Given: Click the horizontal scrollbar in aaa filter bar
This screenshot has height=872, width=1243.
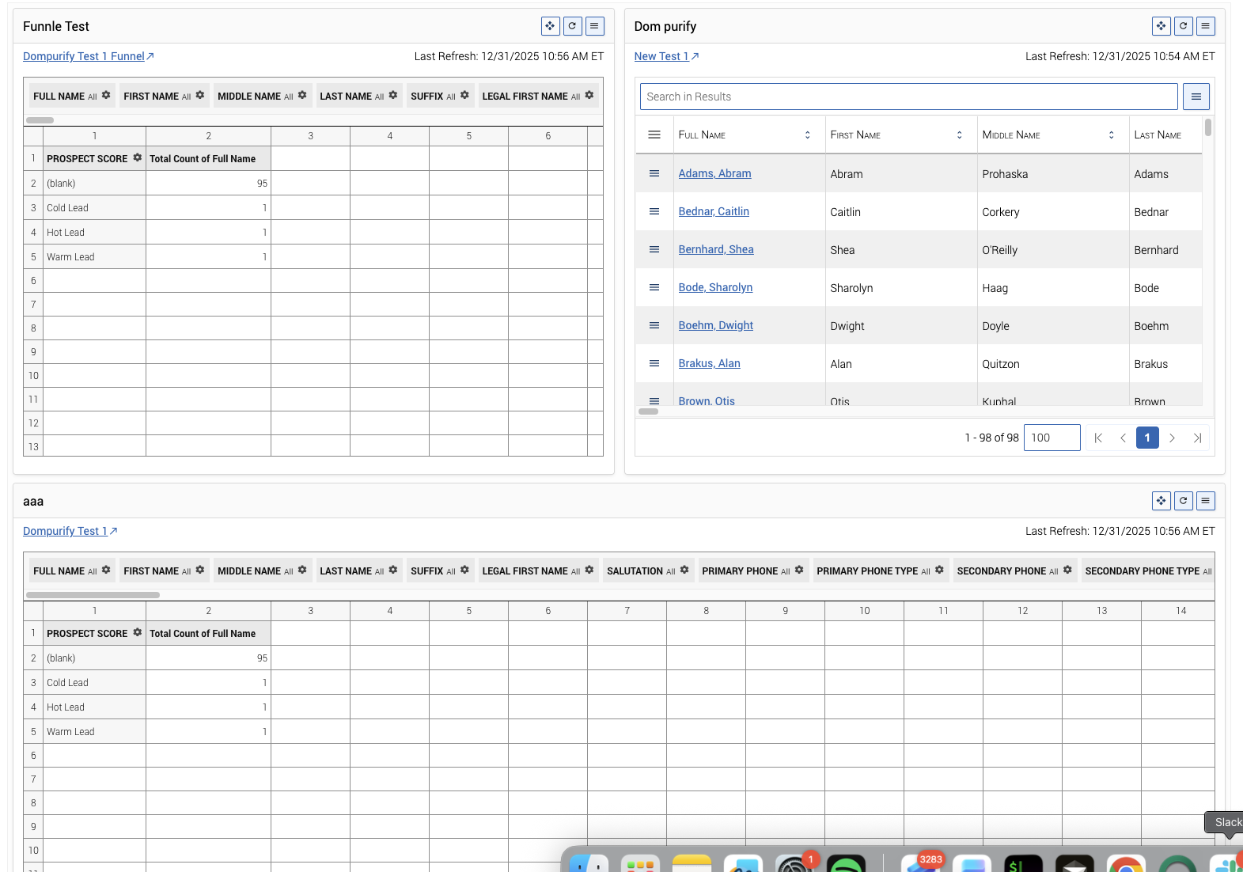Looking at the screenshot, I should coord(93,595).
